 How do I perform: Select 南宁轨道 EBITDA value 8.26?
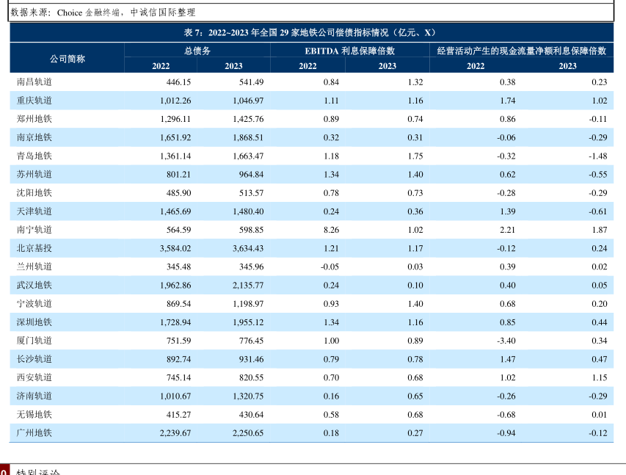coord(330,230)
